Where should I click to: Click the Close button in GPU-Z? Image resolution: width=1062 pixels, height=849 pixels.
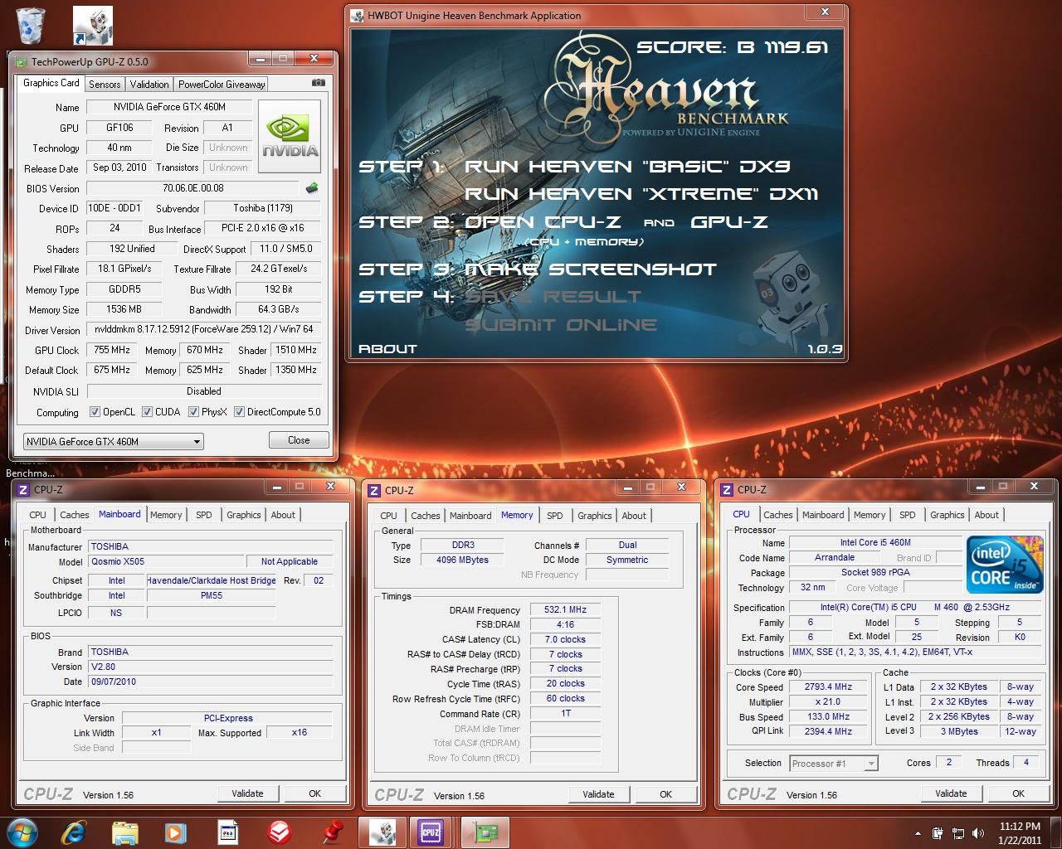point(299,440)
